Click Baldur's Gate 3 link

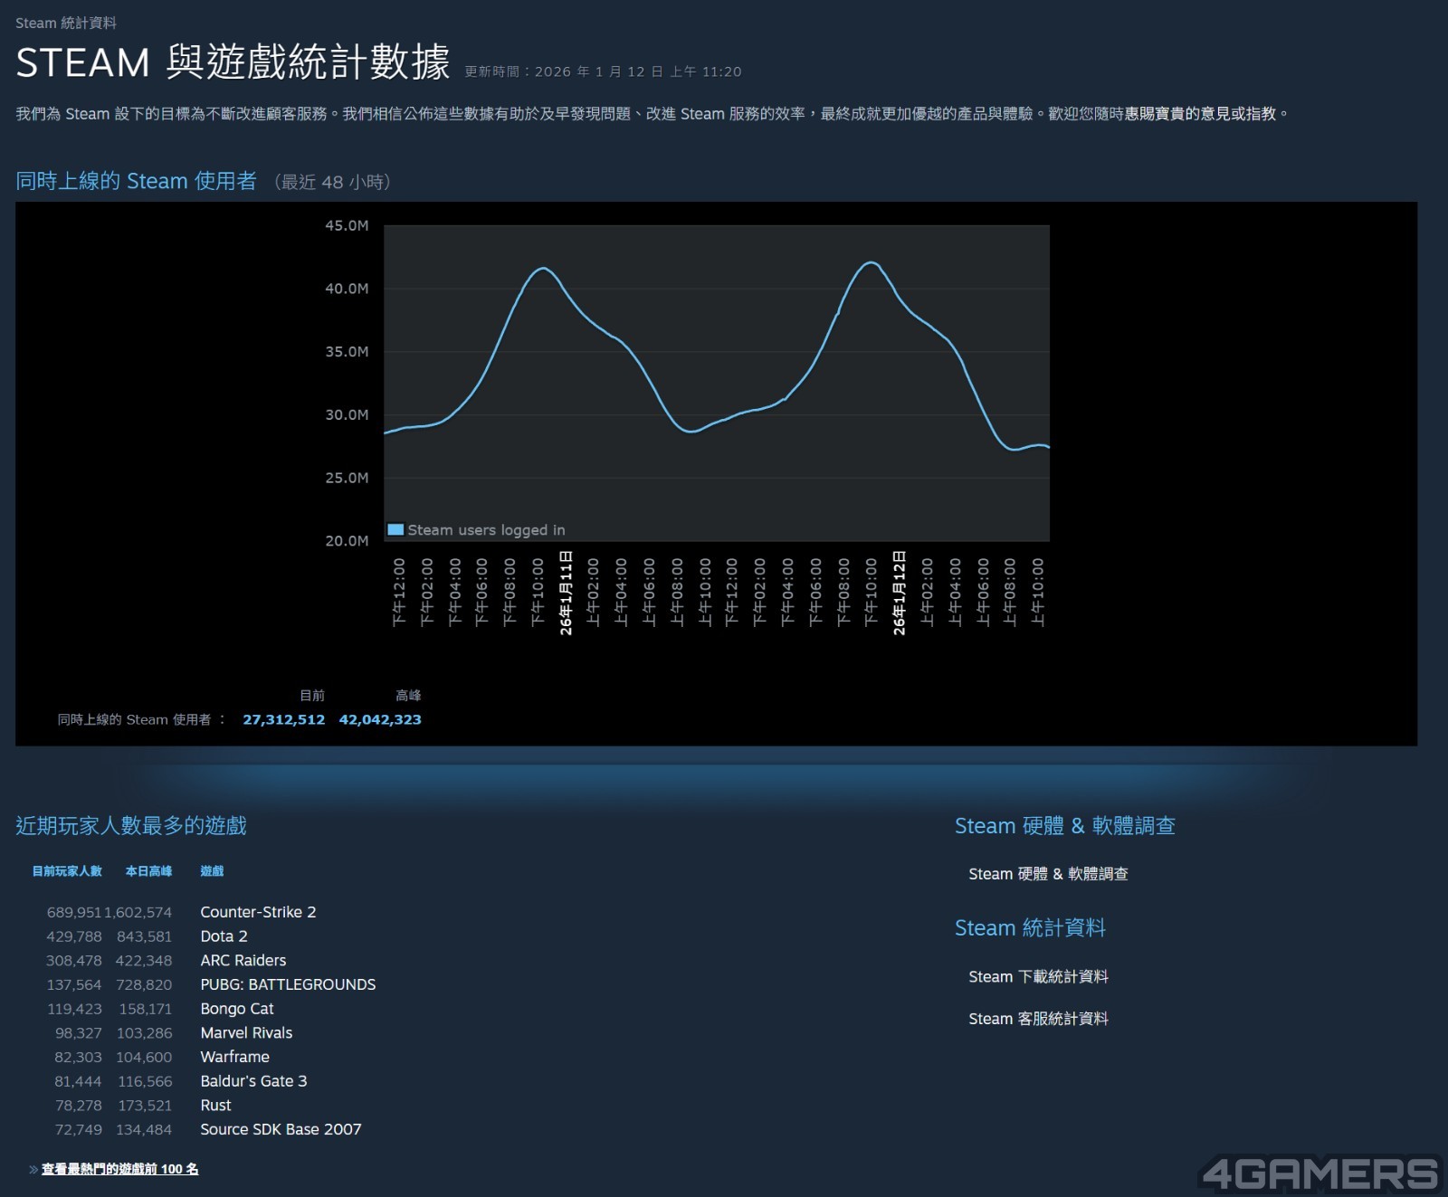[253, 1081]
